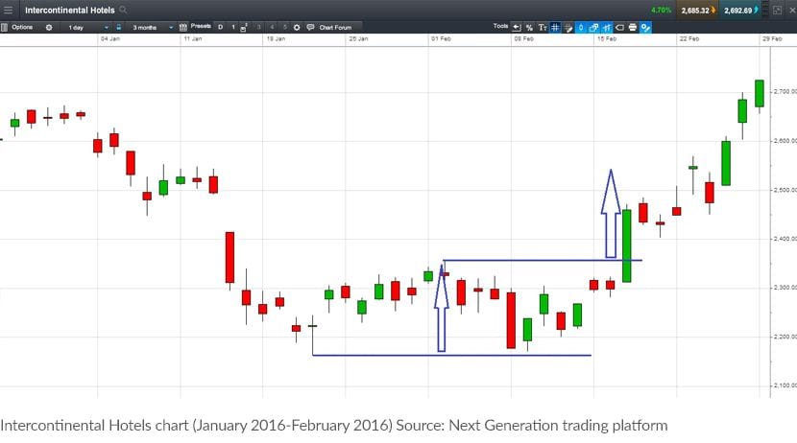Click the Chart Forum speech bubble icon
797x443 pixels.
pyautogui.click(x=310, y=27)
